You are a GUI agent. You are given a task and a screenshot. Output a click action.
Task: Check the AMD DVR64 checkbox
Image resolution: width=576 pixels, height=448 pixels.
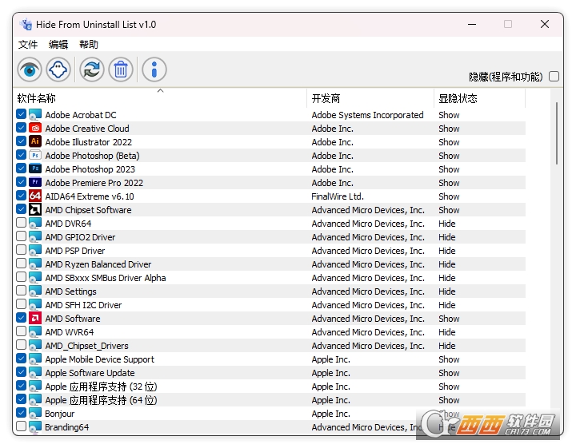pyautogui.click(x=22, y=223)
